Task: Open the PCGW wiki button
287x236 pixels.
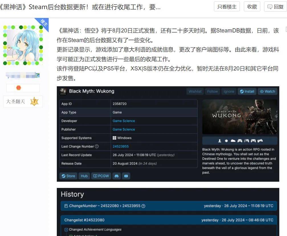Action: click(x=101, y=176)
